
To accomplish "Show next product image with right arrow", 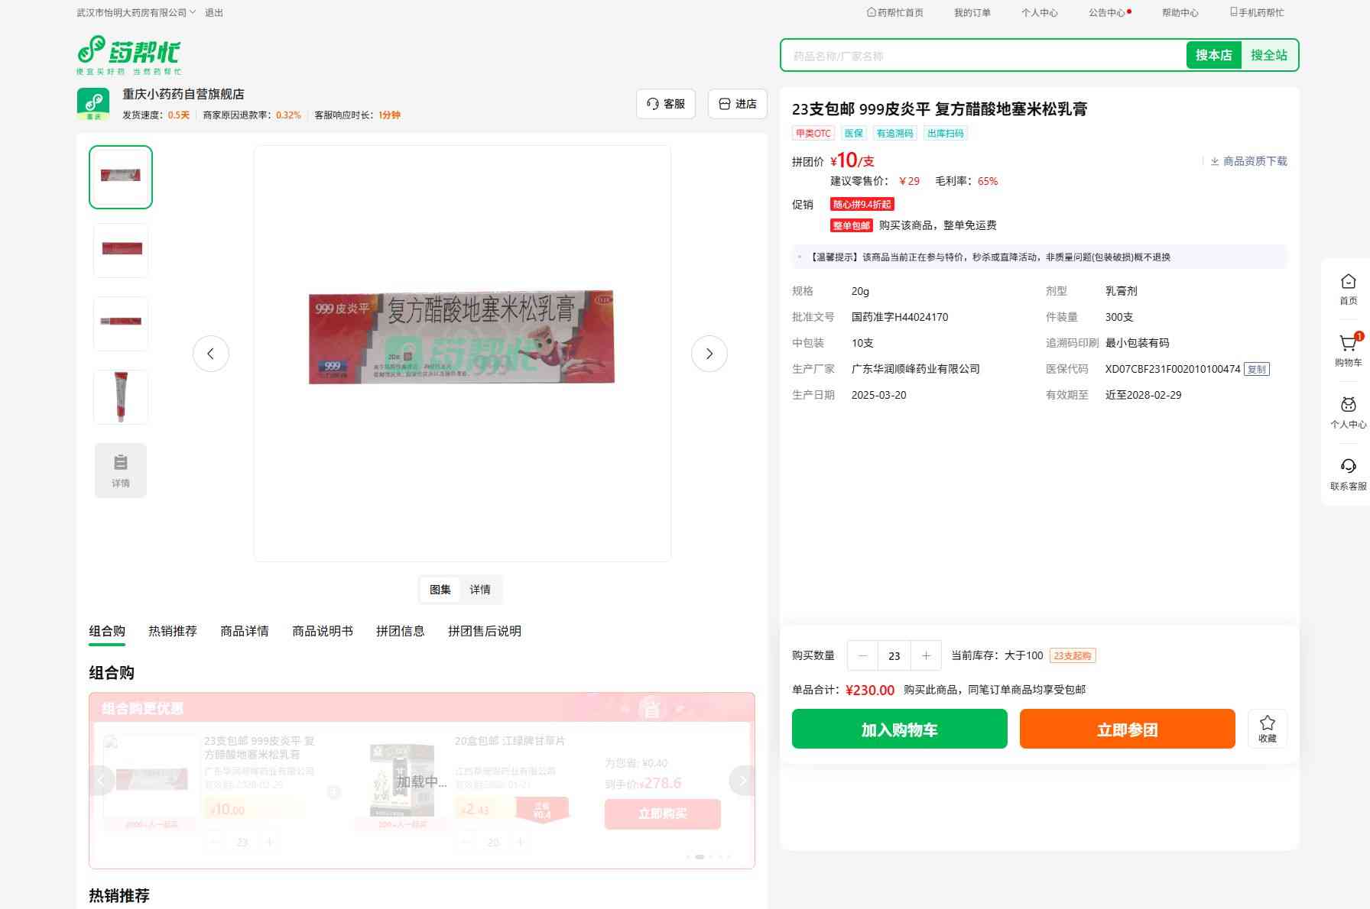I will [709, 354].
